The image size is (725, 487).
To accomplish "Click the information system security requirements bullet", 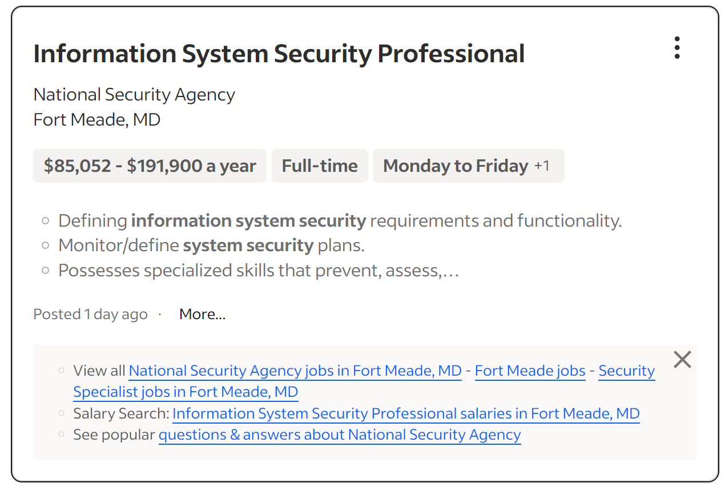I will pos(340,221).
